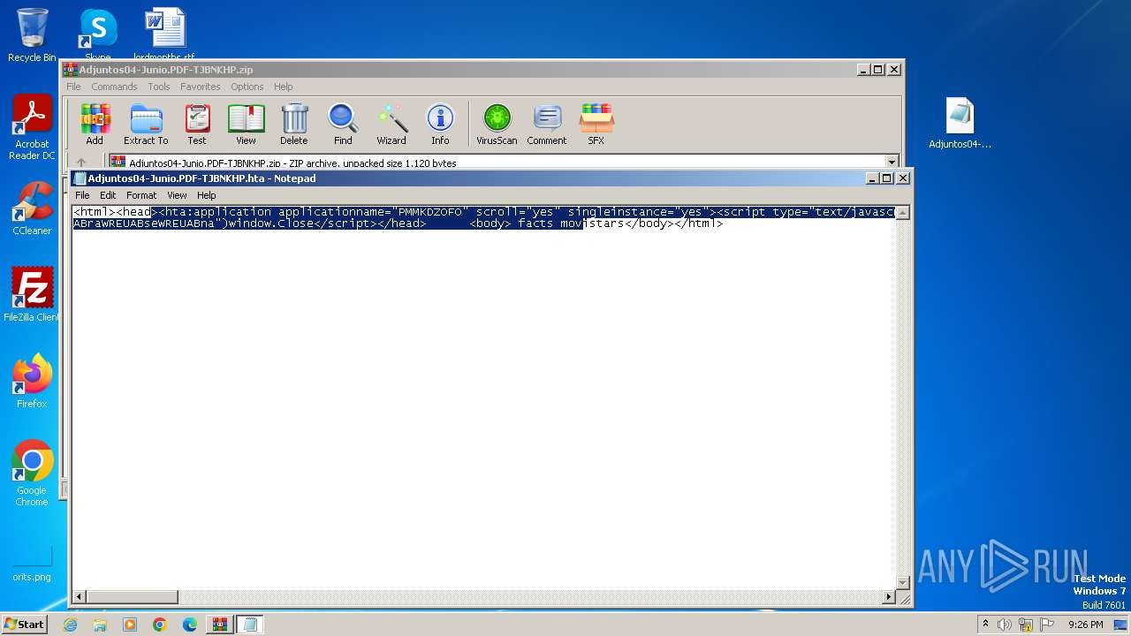
Task: Open Recycle Bin desktop icon
Action: click(x=32, y=35)
